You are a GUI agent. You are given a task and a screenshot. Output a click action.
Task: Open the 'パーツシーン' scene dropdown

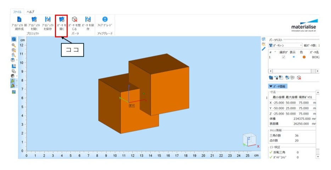301,45
